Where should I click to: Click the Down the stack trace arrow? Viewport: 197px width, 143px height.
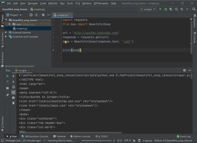click(x=13, y=82)
